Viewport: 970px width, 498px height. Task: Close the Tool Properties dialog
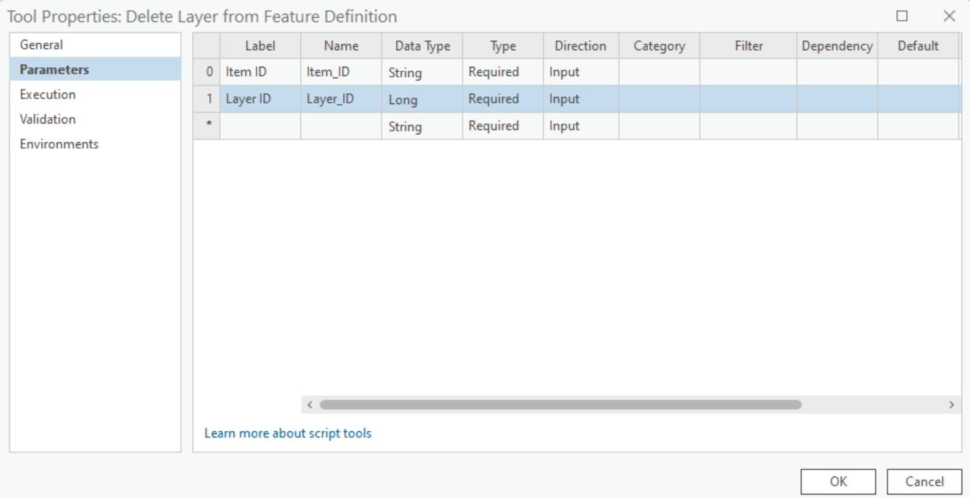(949, 16)
